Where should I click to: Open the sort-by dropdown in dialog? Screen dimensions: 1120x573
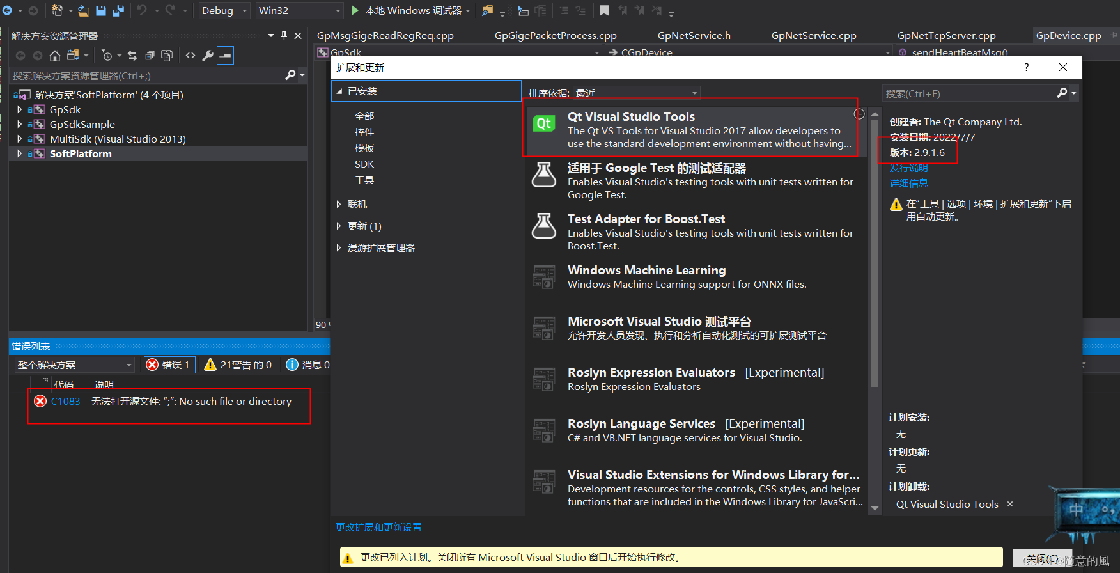tap(636, 93)
